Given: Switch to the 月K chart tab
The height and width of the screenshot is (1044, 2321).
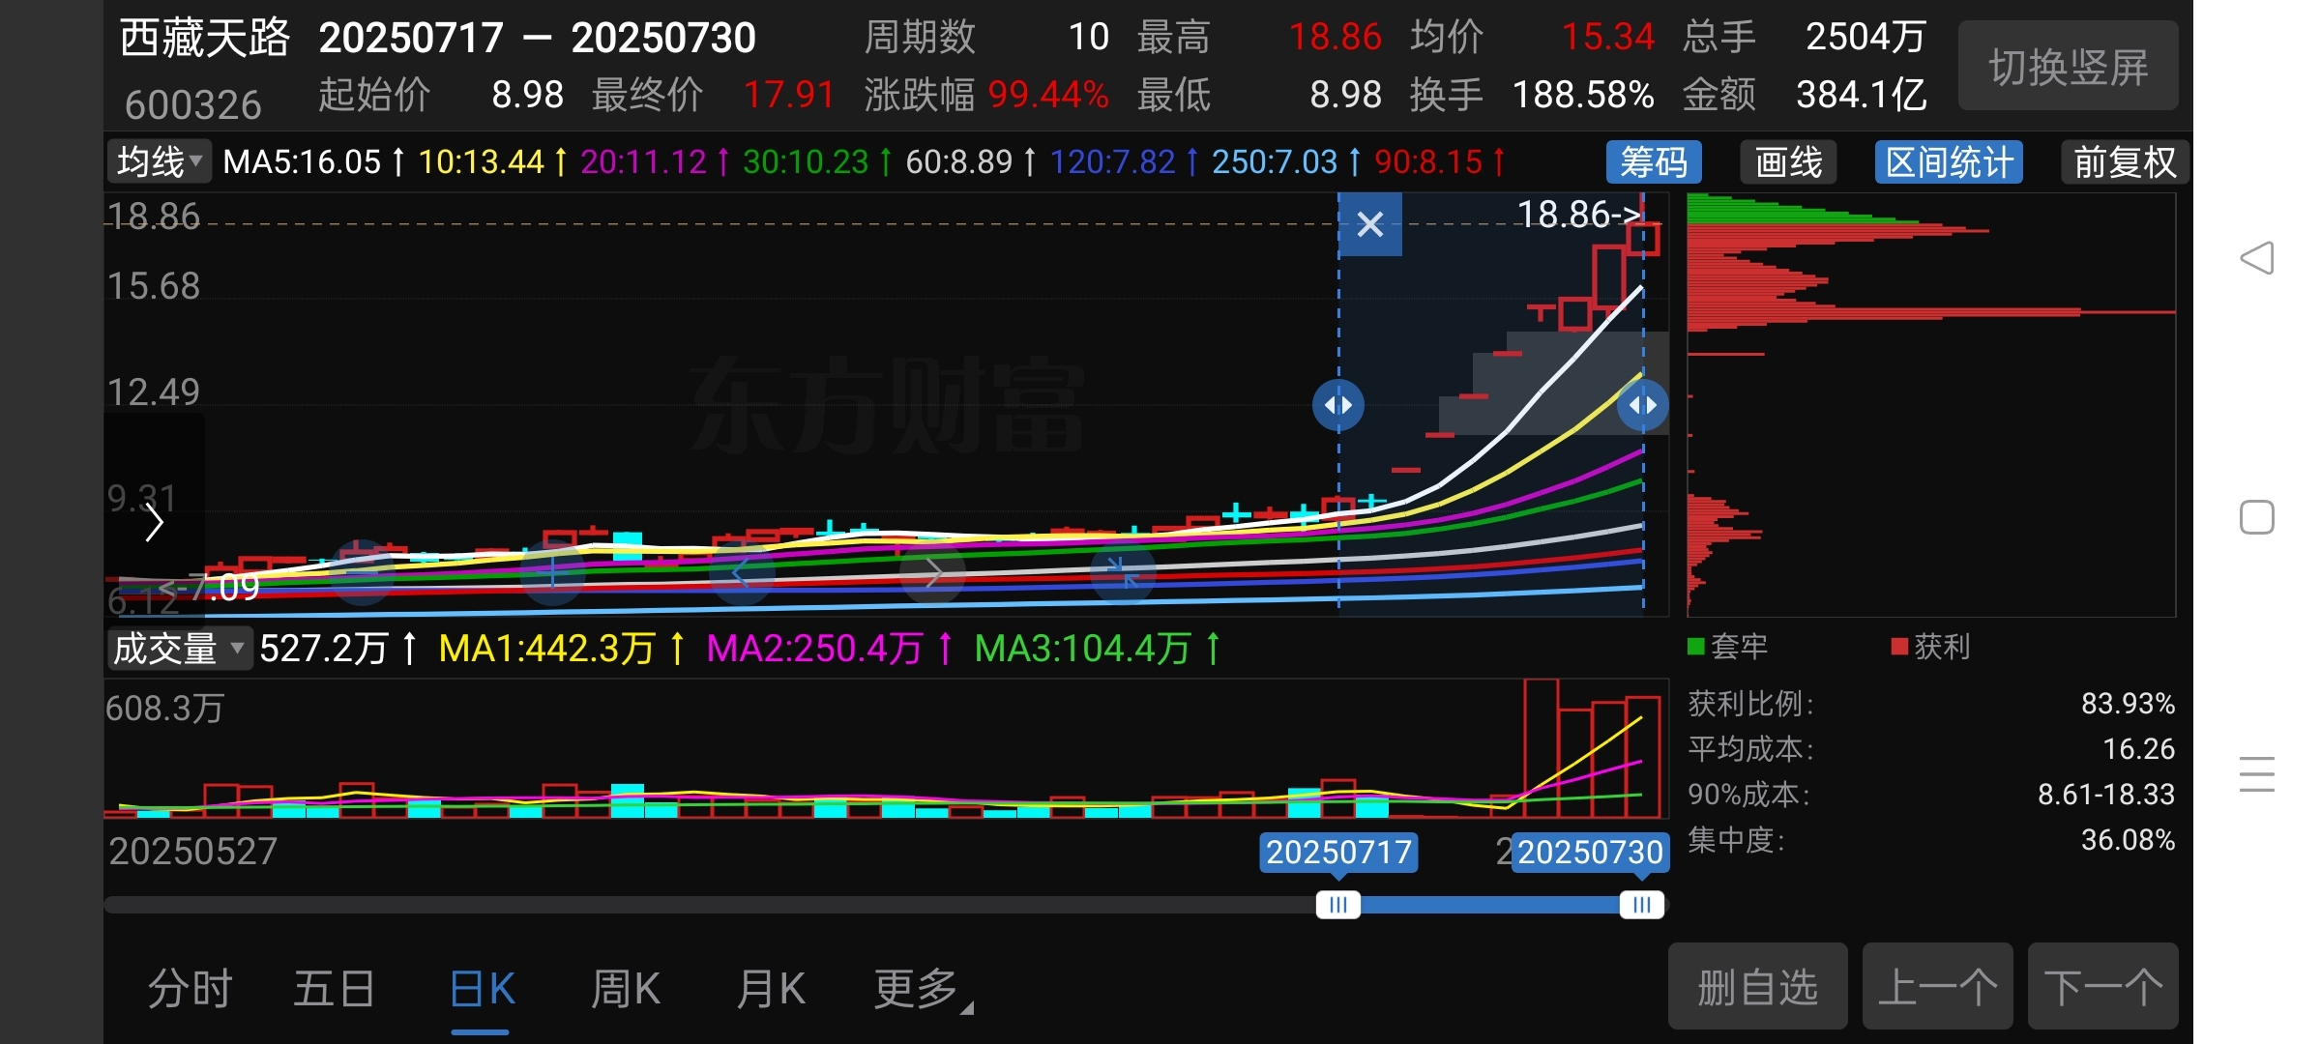Looking at the screenshot, I should coord(771,989).
